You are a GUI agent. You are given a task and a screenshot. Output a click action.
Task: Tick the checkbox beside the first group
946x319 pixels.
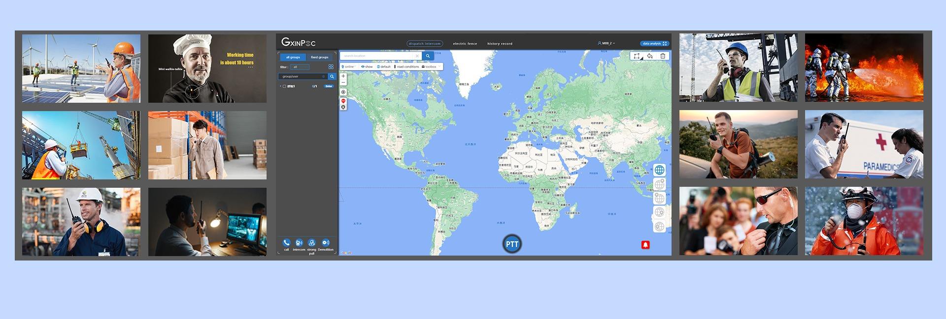tap(284, 87)
